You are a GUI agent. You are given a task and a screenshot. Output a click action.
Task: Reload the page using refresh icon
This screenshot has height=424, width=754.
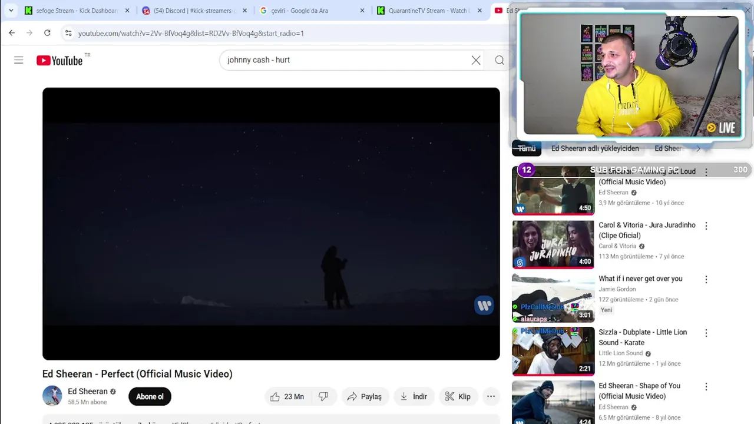[x=47, y=33]
